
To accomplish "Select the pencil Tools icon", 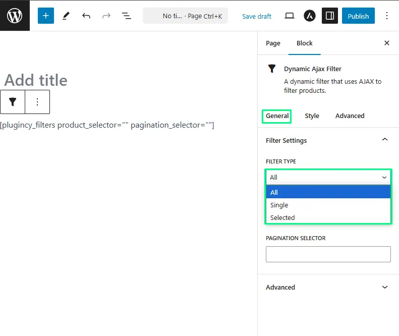I will tap(66, 16).
